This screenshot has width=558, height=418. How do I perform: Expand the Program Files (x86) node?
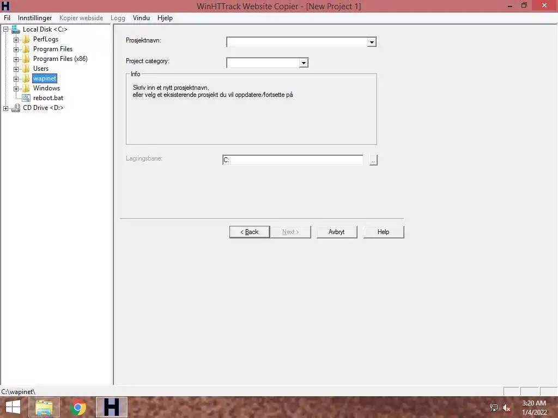[x=16, y=59]
